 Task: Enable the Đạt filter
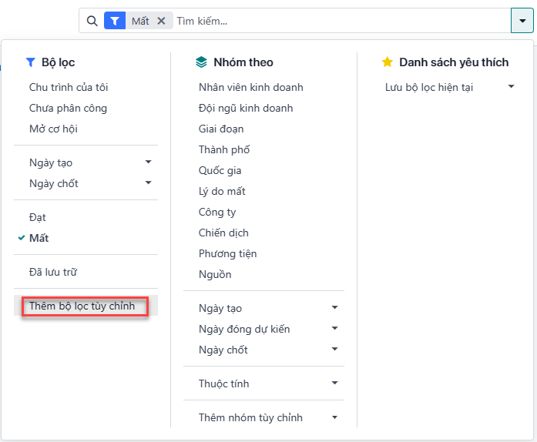pos(38,217)
